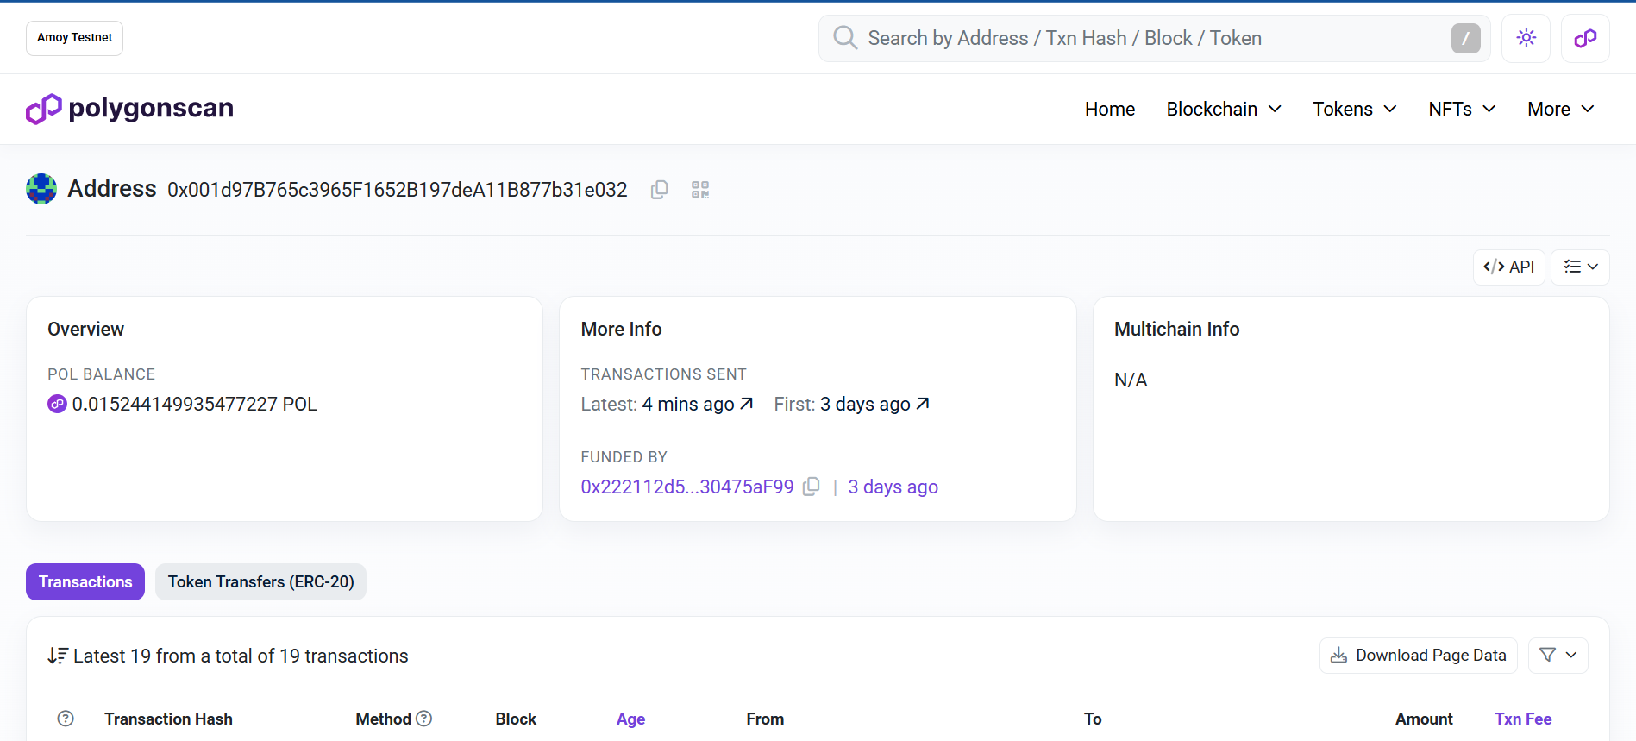Open funder address 0x222112d5...30475aF99
Screen dimensions: 1636x741
687,487
